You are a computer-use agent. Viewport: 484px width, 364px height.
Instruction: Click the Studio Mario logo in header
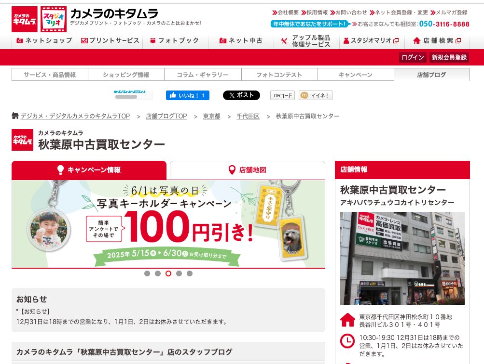click(54, 19)
